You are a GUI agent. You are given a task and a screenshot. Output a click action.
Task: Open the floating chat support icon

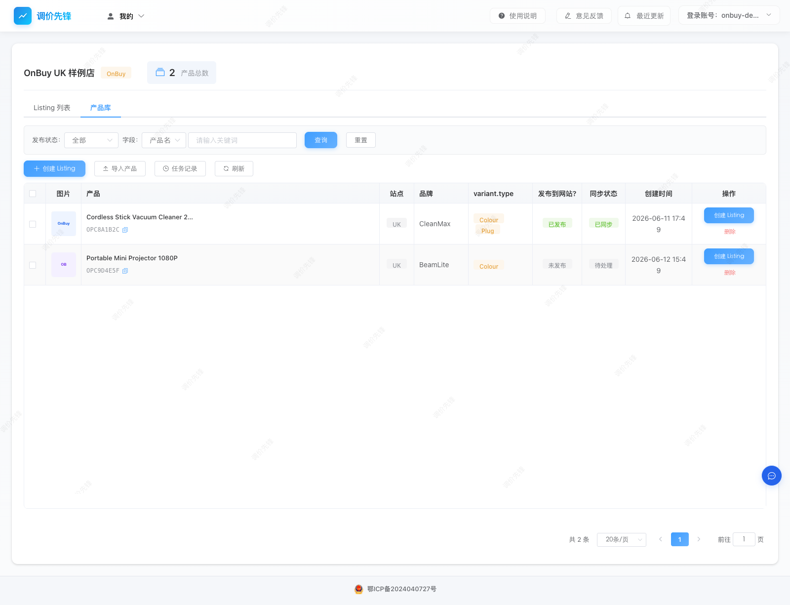pyautogui.click(x=772, y=476)
